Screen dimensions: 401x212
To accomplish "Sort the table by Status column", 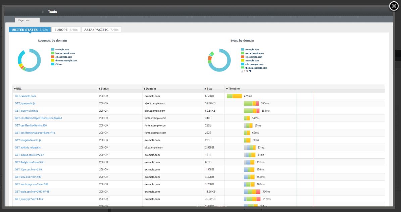I will point(104,89).
